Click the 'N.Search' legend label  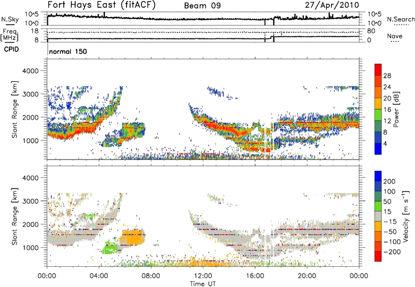coord(400,19)
